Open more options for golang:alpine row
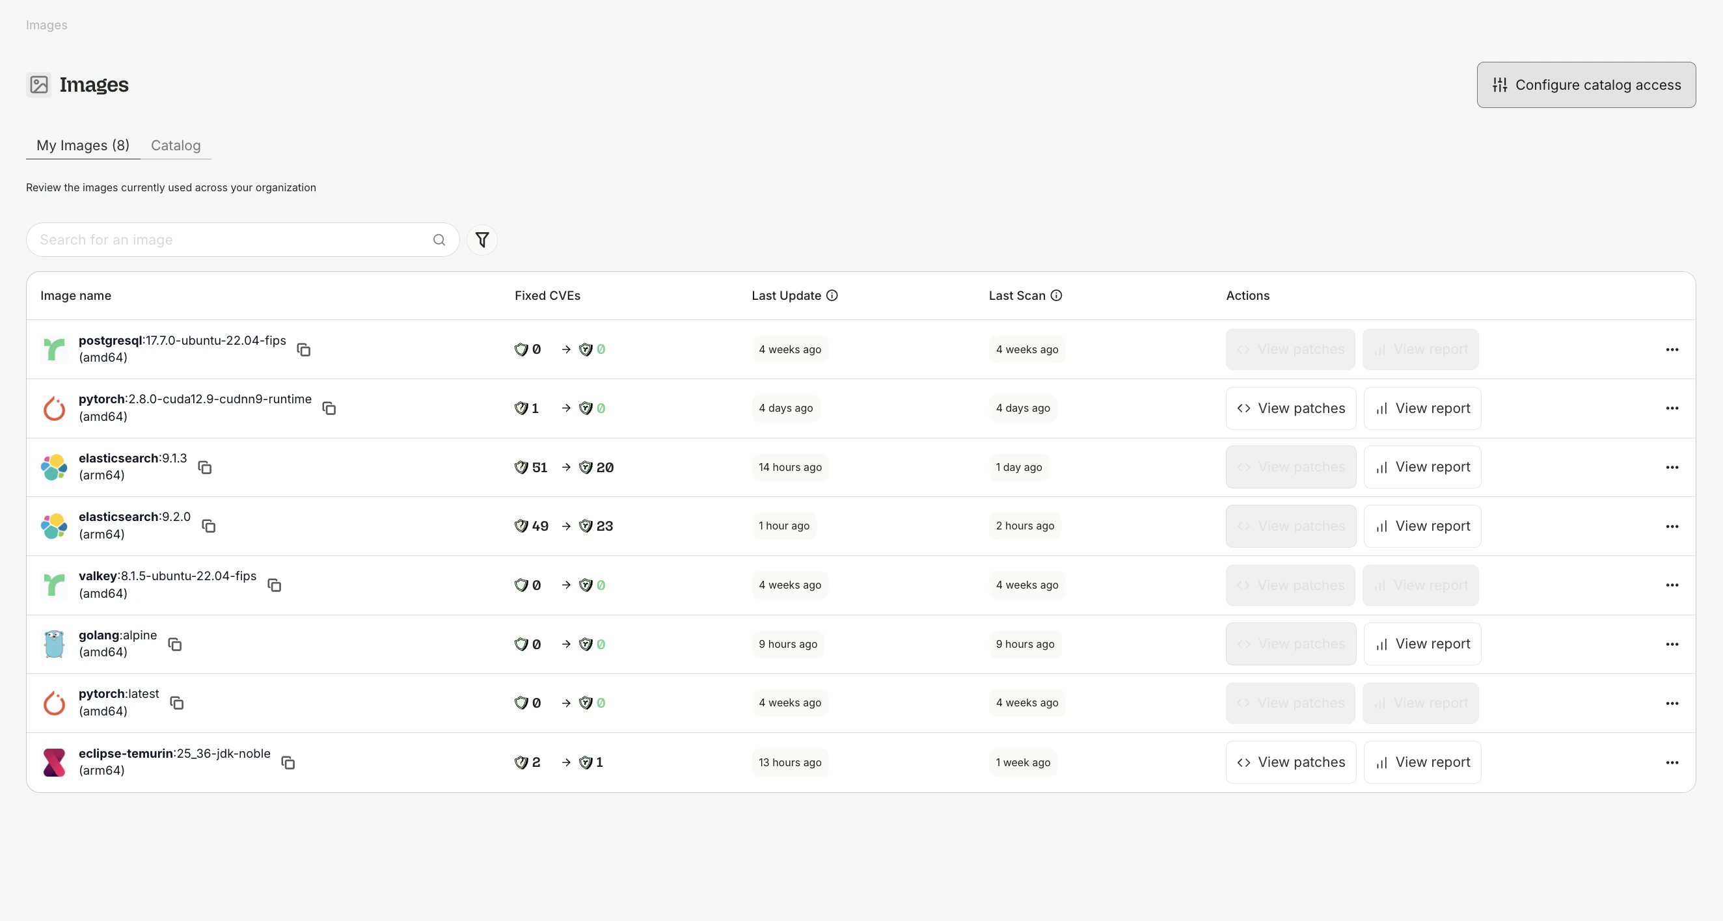This screenshot has width=1723, height=921. [x=1672, y=644]
